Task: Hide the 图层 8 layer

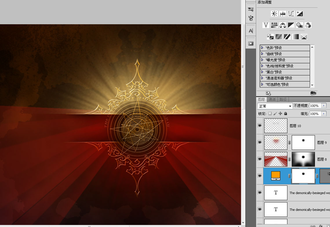Action: 260,159
